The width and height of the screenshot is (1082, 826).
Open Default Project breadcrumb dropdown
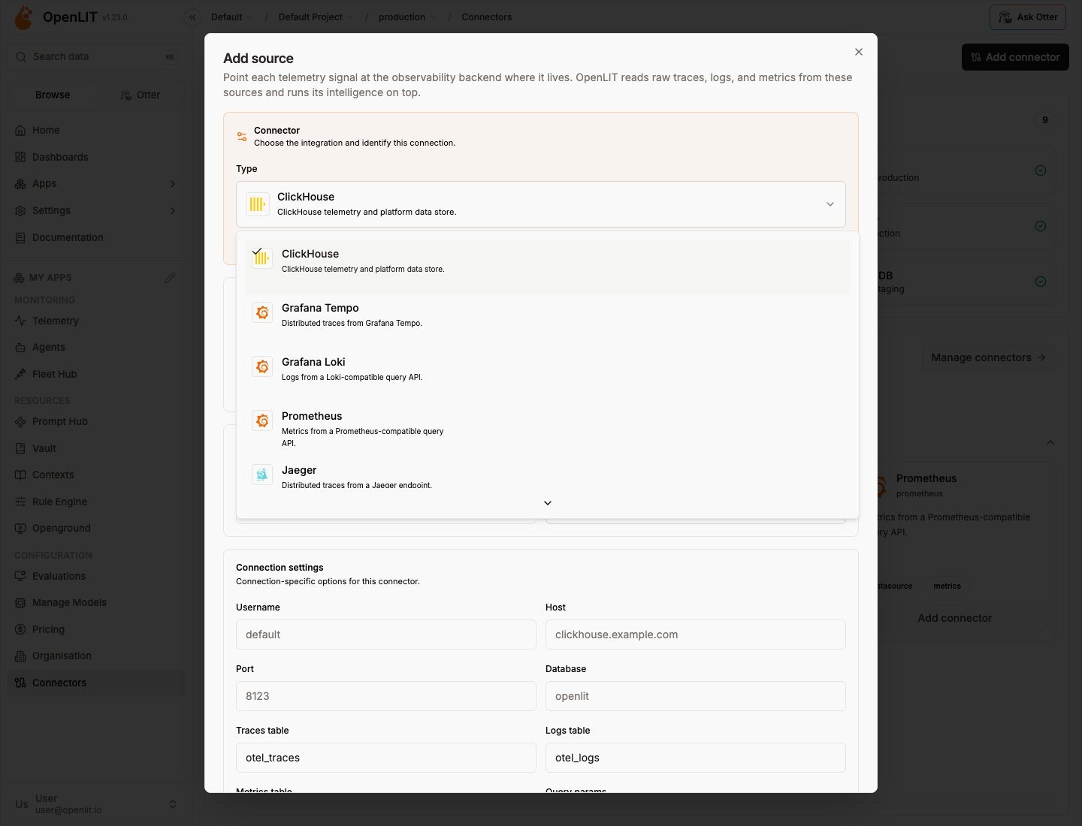(316, 17)
